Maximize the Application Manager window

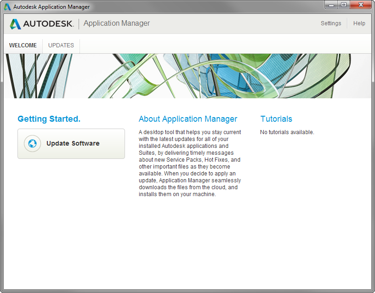click(x=343, y=5)
